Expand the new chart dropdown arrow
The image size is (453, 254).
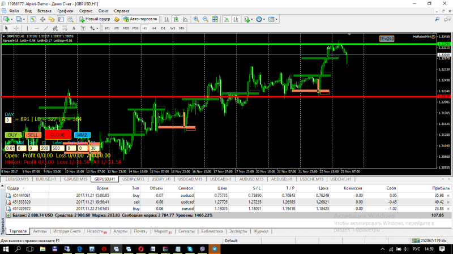click(x=11, y=19)
